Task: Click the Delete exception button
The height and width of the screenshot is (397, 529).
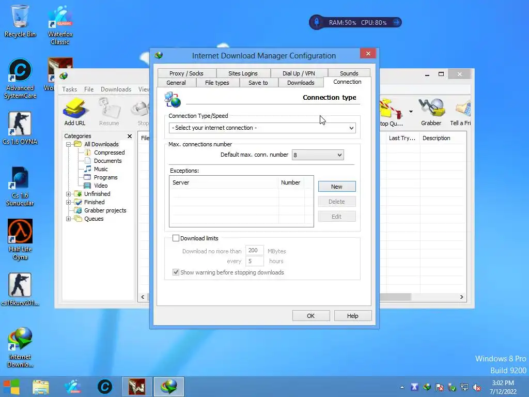Action: 337,202
